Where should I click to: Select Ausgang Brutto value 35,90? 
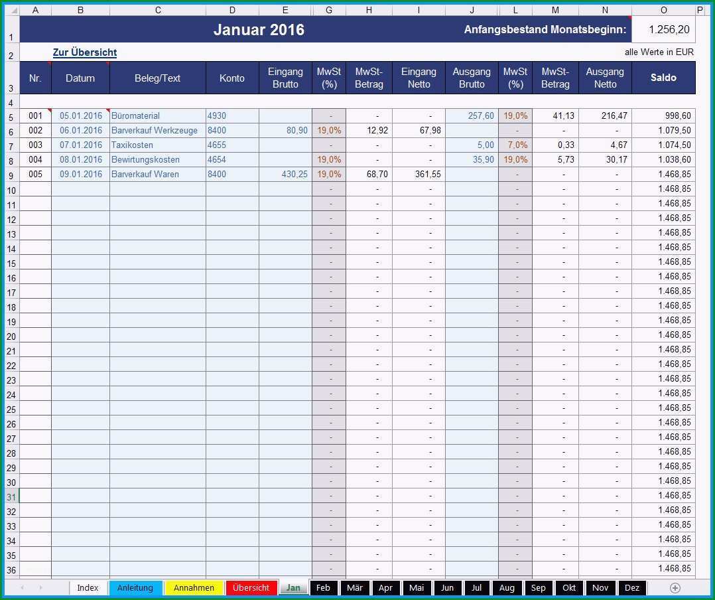(472, 160)
